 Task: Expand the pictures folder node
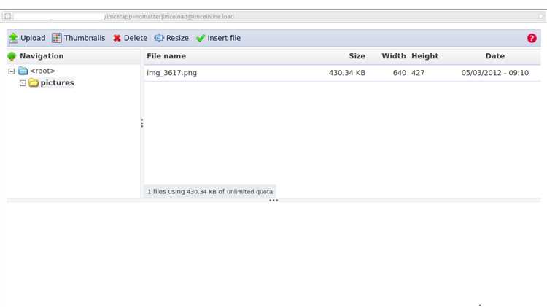(23, 83)
